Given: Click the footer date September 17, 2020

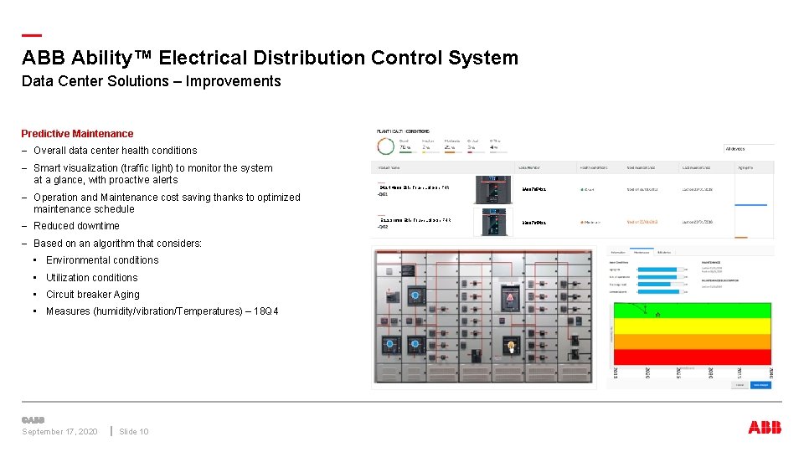Looking at the screenshot, I should click(x=59, y=432).
